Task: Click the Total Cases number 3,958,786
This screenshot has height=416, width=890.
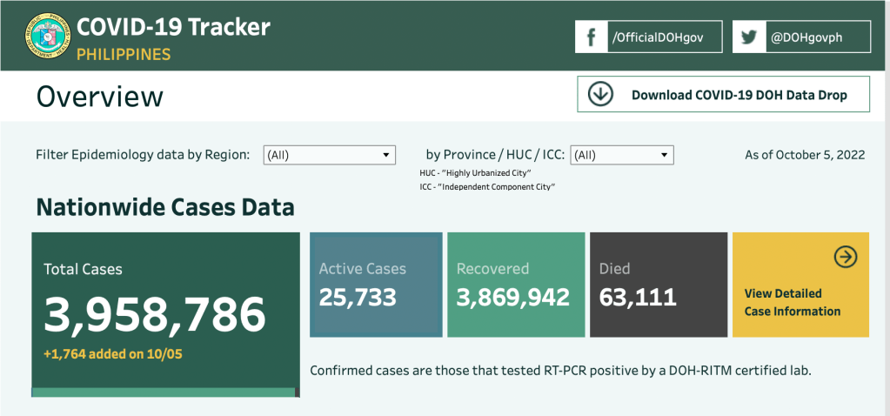Action: [155, 315]
